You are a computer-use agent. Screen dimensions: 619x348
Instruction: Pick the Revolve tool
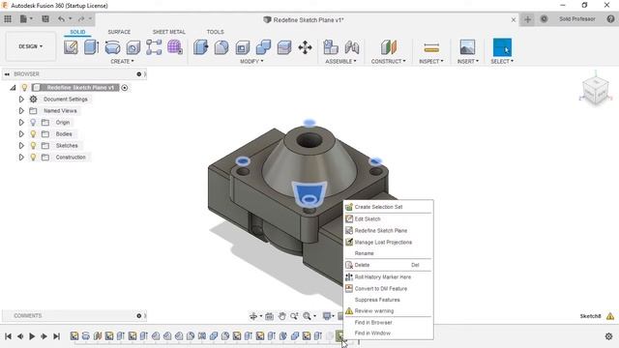coord(112,47)
